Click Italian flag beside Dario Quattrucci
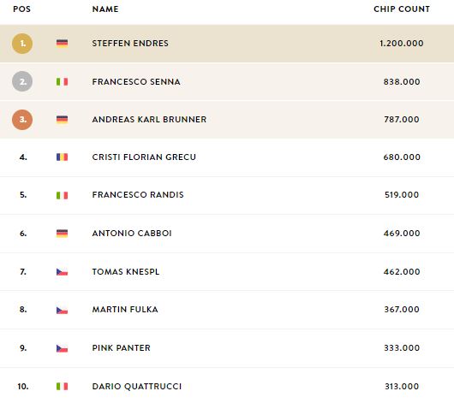Screen dimensions: 454x403 tap(62, 386)
